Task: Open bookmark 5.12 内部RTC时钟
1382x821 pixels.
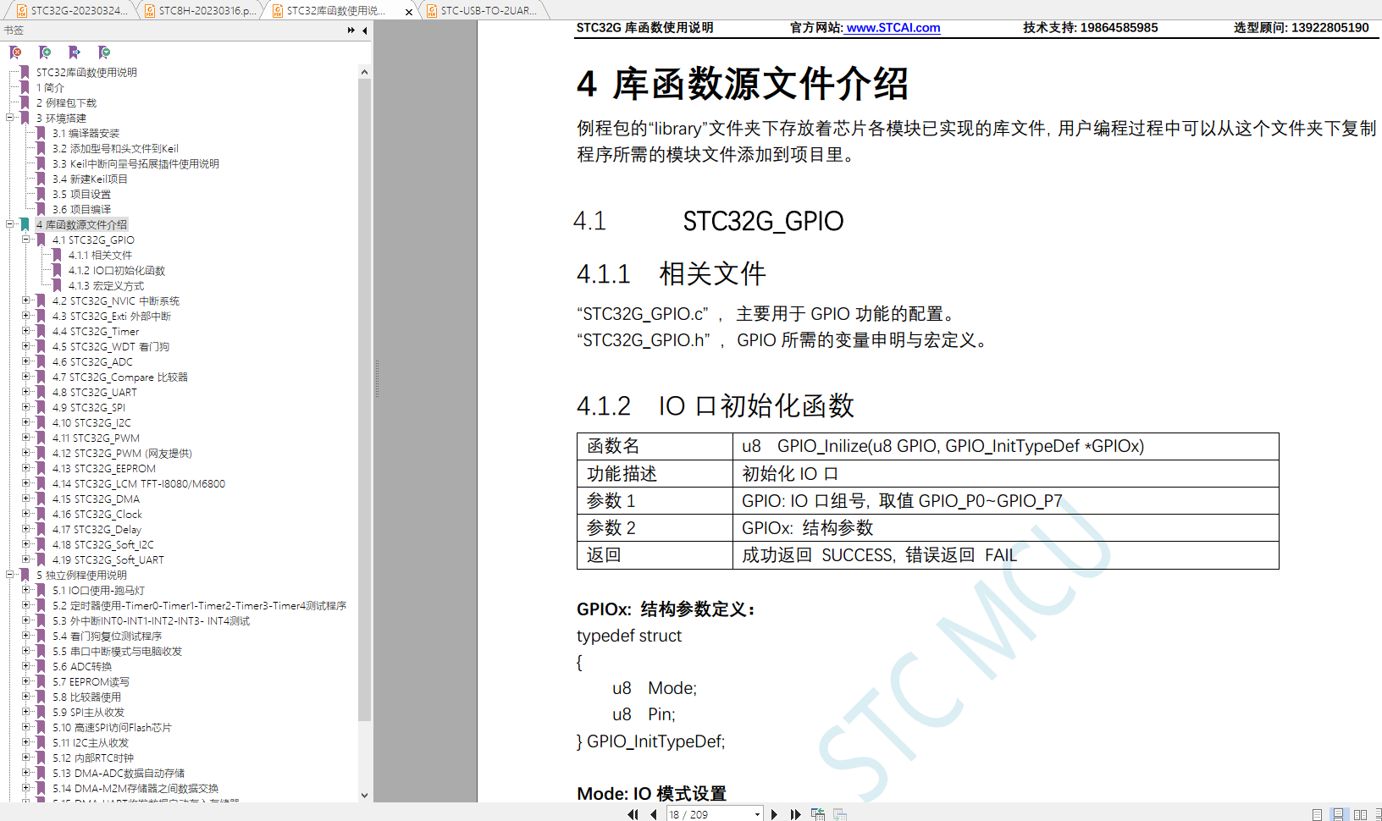Action: [93, 758]
